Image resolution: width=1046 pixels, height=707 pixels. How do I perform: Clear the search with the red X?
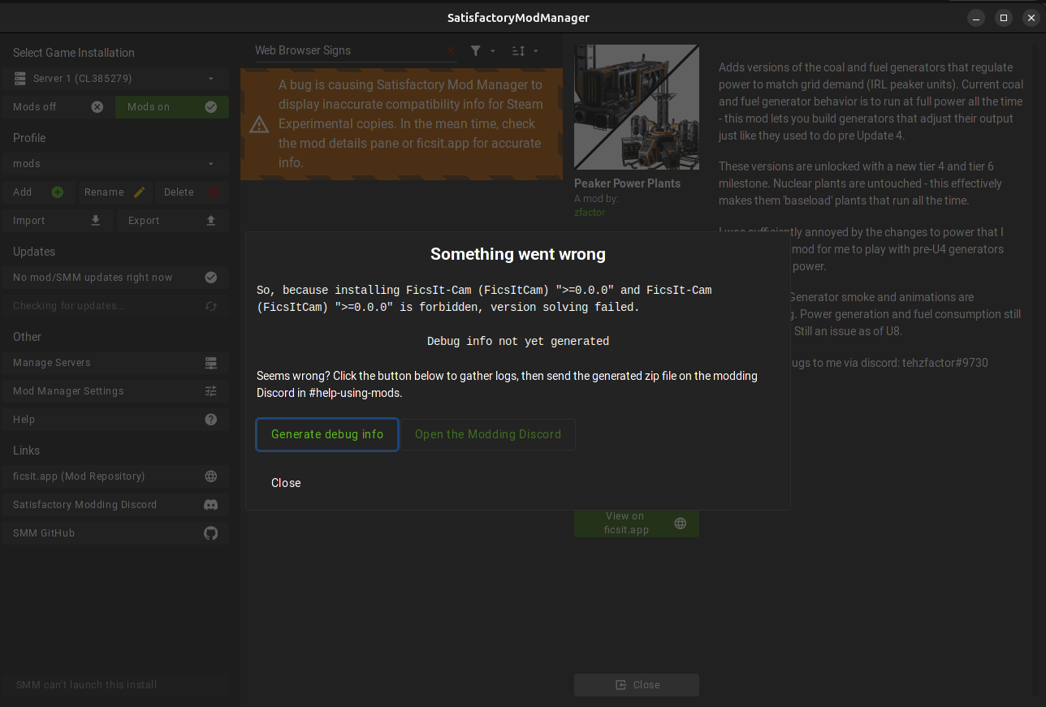coord(451,50)
